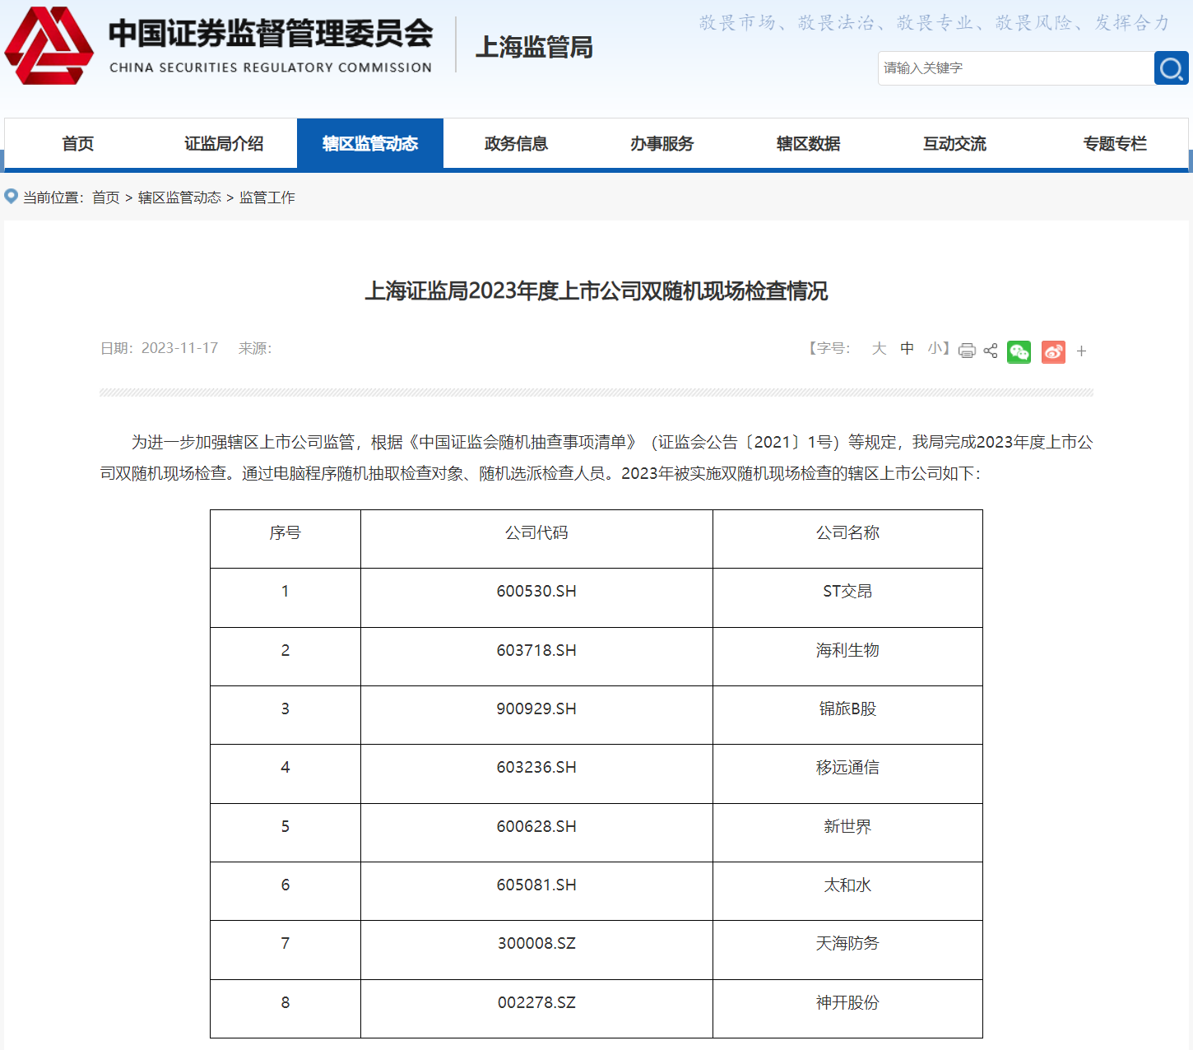1193x1050 pixels.
Task: Click company name 新世界
Action: [847, 827]
